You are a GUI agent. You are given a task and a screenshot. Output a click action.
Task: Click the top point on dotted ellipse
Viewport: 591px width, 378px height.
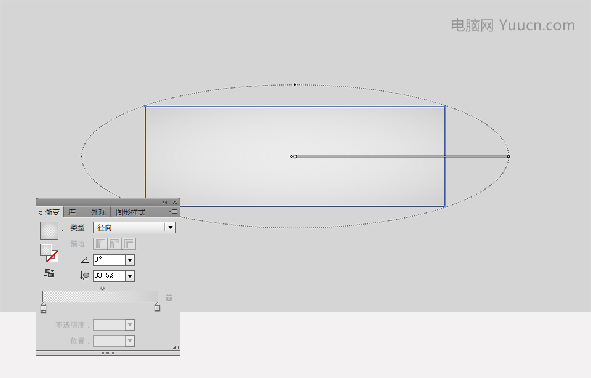coord(295,84)
